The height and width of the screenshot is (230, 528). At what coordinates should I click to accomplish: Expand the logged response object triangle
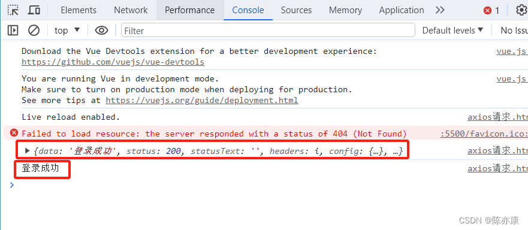point(28,151)
